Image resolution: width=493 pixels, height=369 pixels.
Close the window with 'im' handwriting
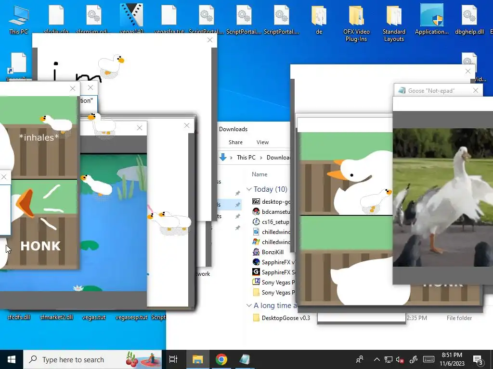pos(210,40)
